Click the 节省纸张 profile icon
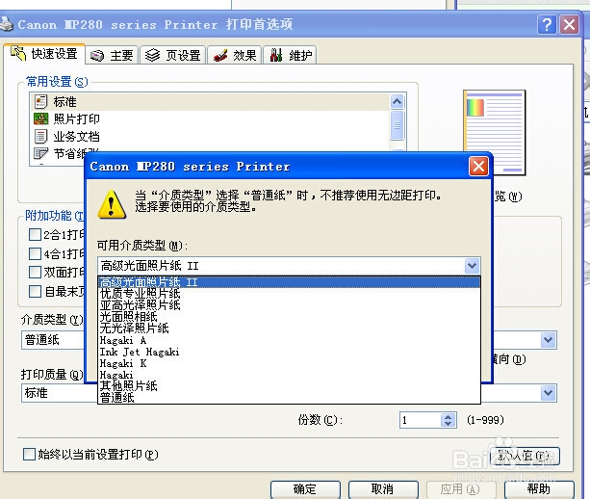590x499 pixels. coord(40,153)
